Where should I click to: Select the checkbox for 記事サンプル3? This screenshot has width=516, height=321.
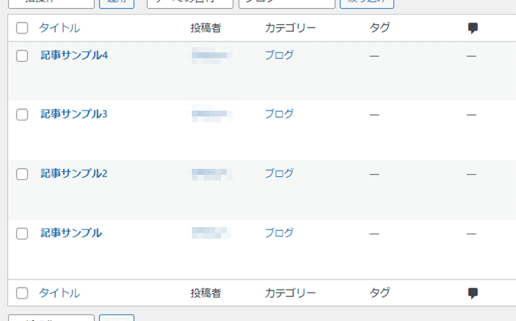point(22,115)
